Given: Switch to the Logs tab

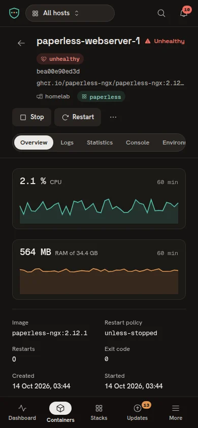Looking at the screenshot, I should coord(67,142).
